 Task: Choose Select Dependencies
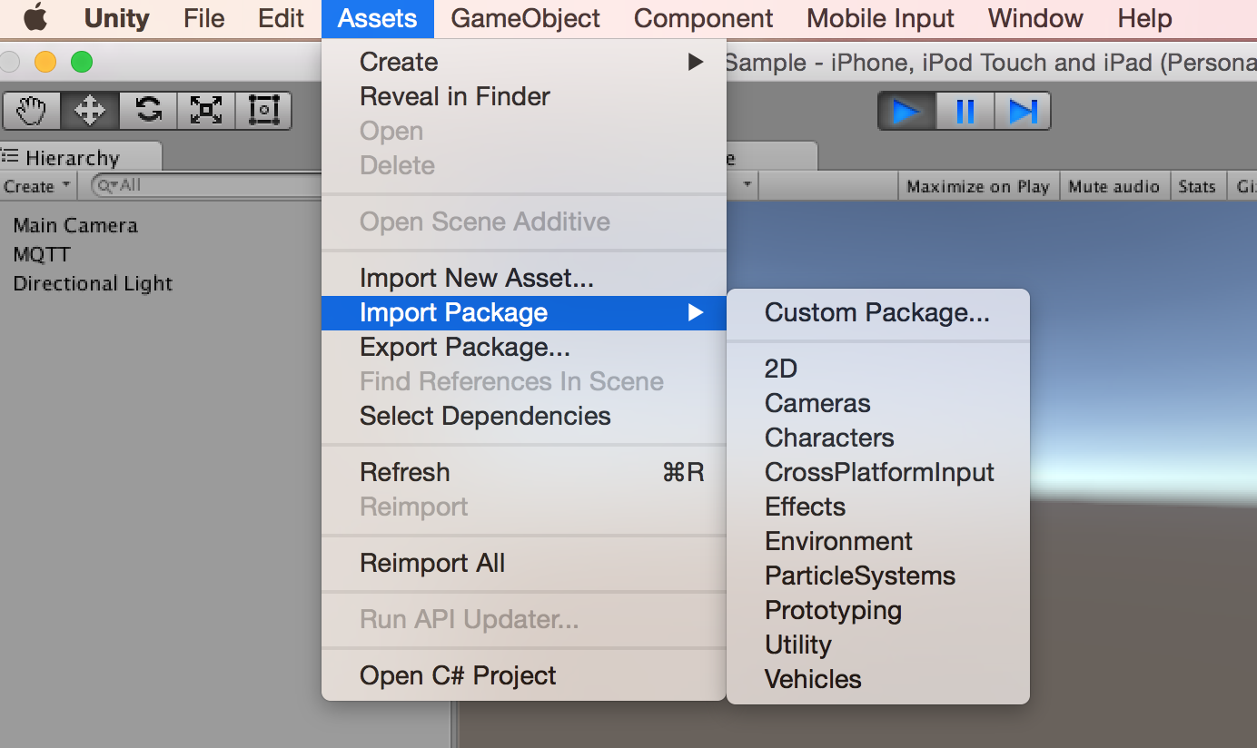(x=524, y=416)
